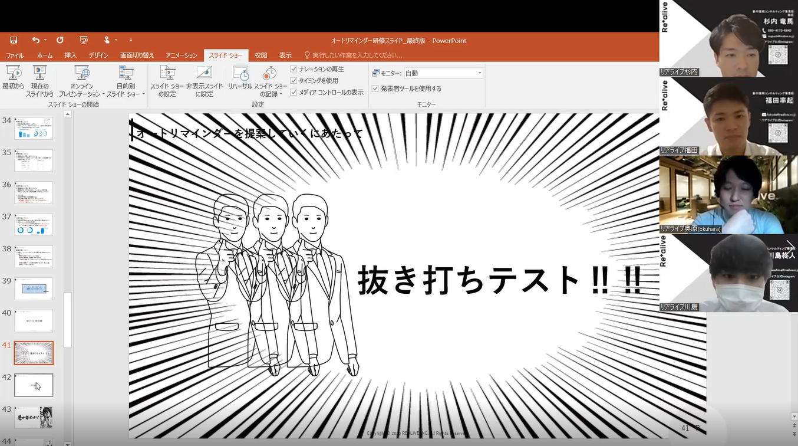Screen dimensions: 798x446
Task: Open the アニメーション ribbon tab
Action: click(x=182, y=55)
